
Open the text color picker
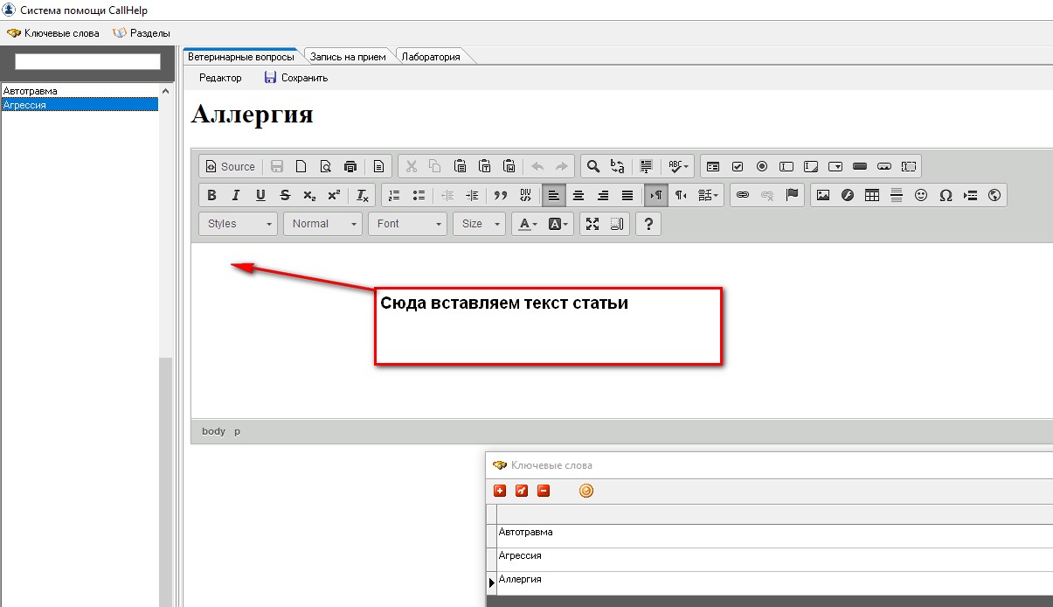pos(528,224)
